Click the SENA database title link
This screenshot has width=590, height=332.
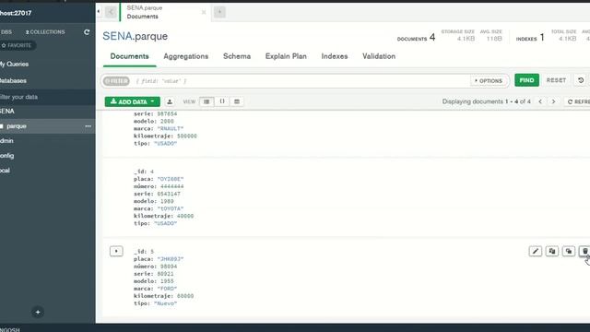pyautogui.click(x=117, y=36)
